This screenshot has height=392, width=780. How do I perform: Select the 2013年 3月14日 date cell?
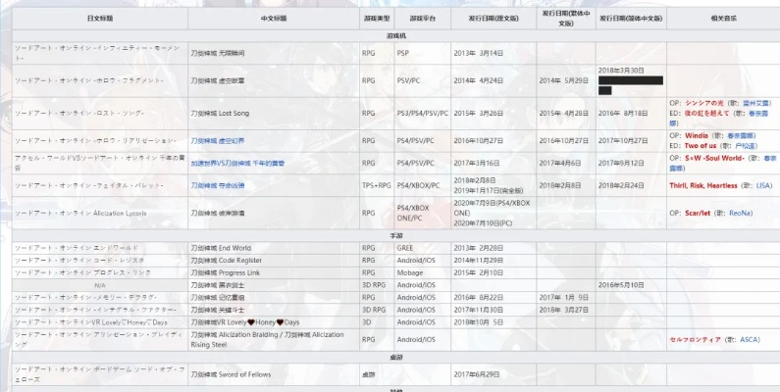494,53
